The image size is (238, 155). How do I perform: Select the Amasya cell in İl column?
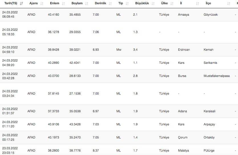183,15
